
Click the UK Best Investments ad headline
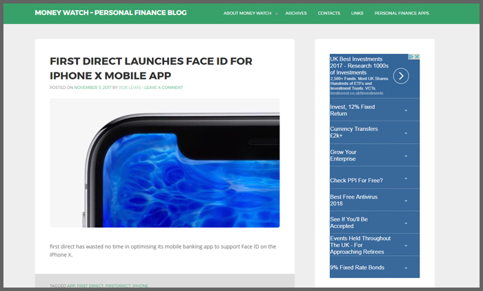click(359, 66)
